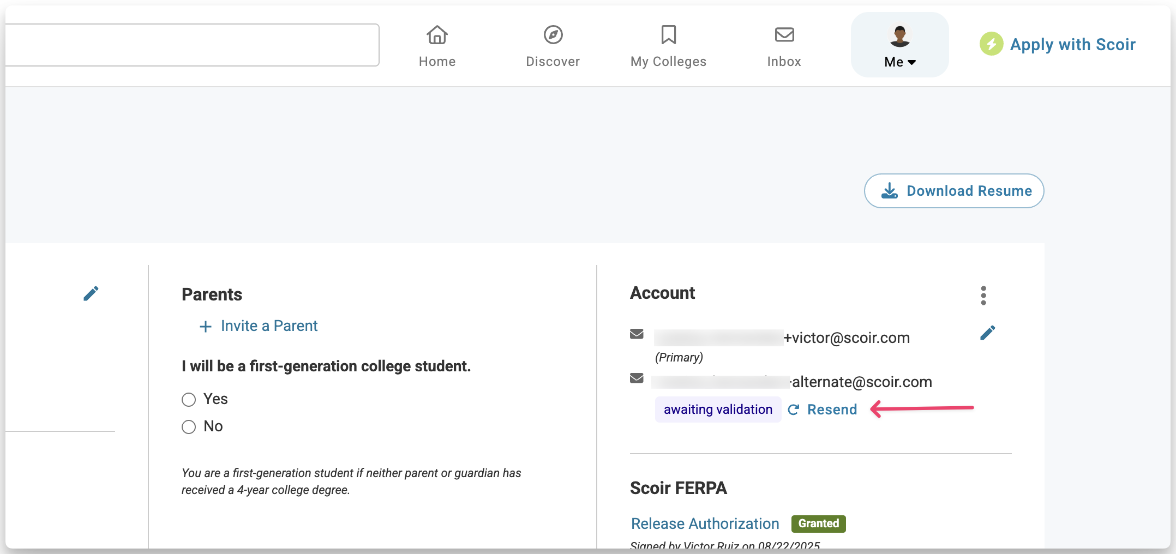Open the Release Authorization link
The width and height of the screenshot is (1176, 554).
[x=705, y=523]
